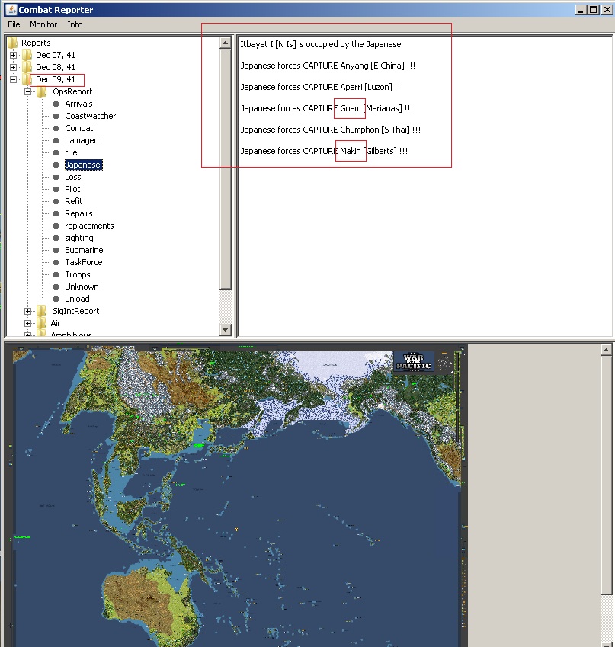615x647 pixels.
Task: Click the bullet icon beside TaskForce
Action: (x=56, y=262)
